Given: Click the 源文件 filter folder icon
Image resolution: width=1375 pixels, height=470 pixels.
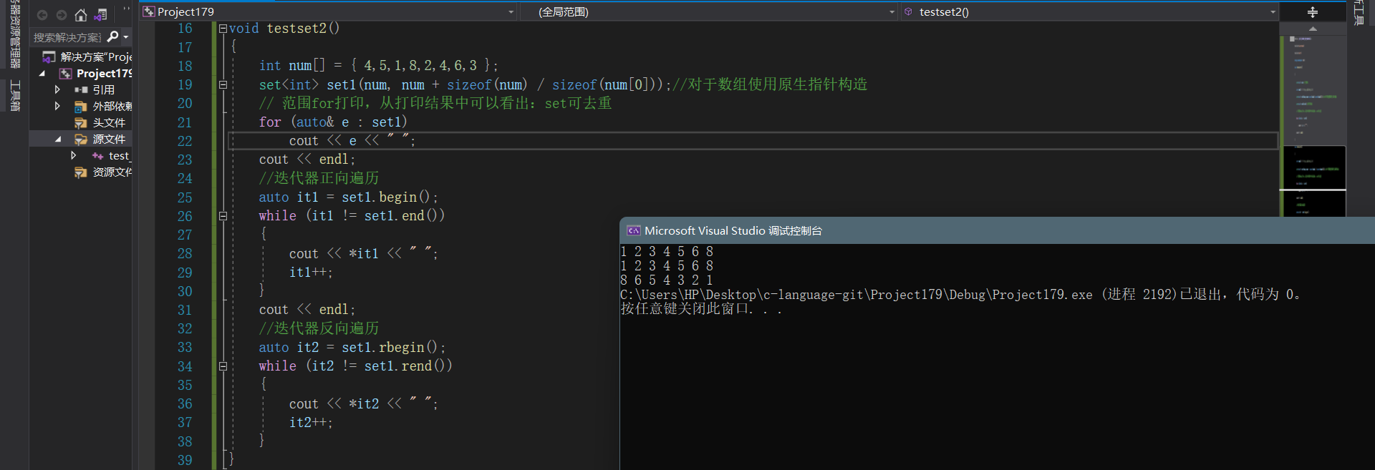Looking at the screenshot, I should click(x=81, y=139).
